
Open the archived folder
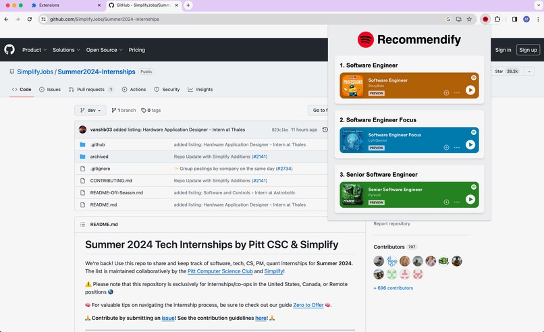pos(99,157)
